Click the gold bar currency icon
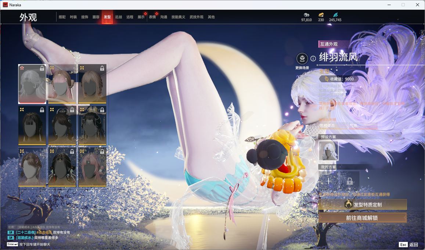The width and height of the screenshot is (425, 250). (321, 15)
